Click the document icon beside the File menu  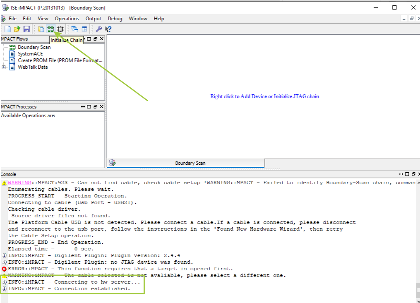(x=3, y=19)
